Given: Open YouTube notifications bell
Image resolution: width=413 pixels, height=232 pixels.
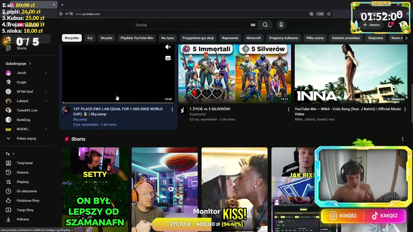Looking at the screenshot, I should pos(390,25).
